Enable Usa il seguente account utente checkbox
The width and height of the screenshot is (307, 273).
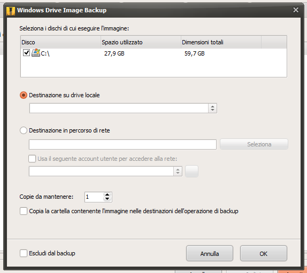tap(32, 159)
